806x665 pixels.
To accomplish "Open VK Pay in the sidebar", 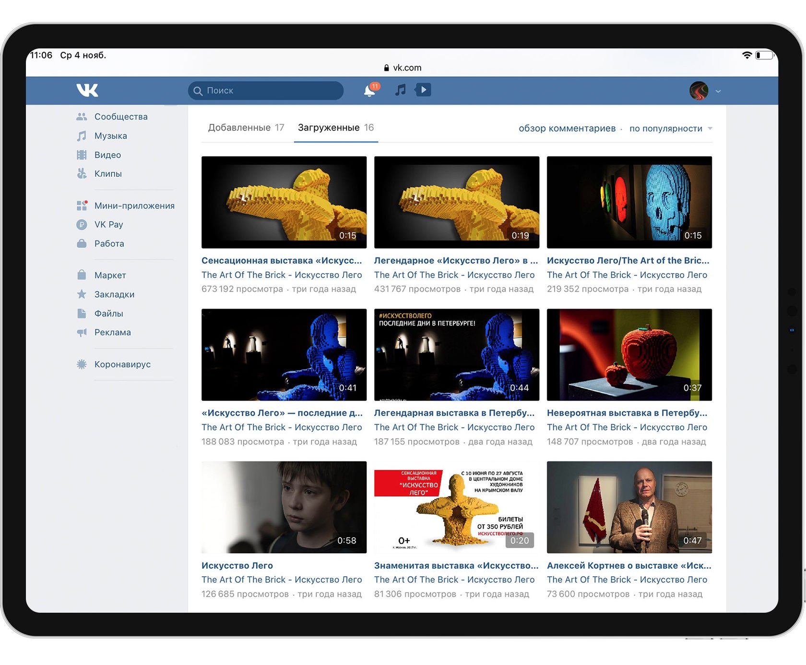I will click(x=109, y=224).
